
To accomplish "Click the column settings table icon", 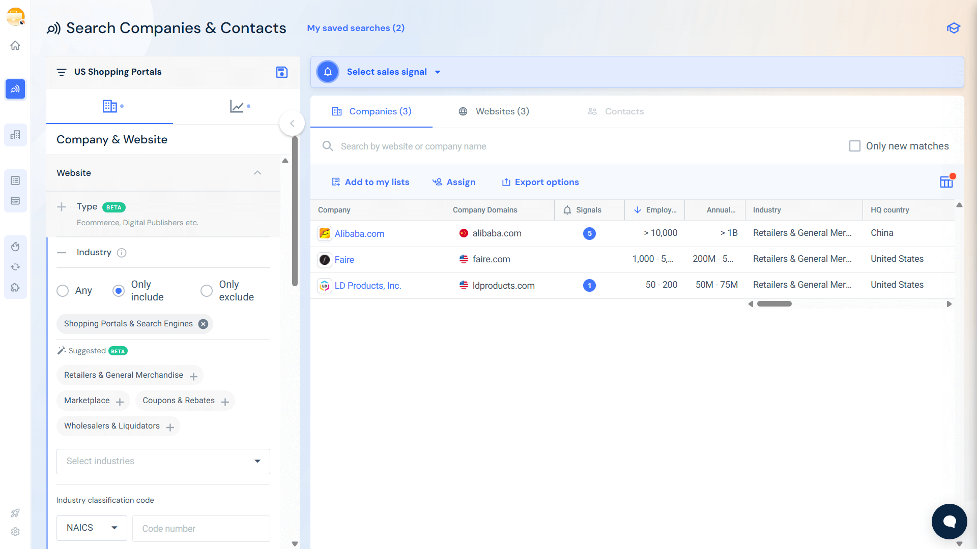I will click(x=946, y=182).
